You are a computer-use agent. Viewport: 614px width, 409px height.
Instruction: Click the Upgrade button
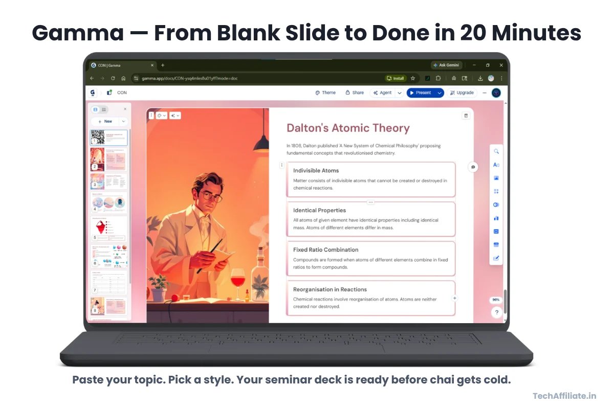(462, 93)
